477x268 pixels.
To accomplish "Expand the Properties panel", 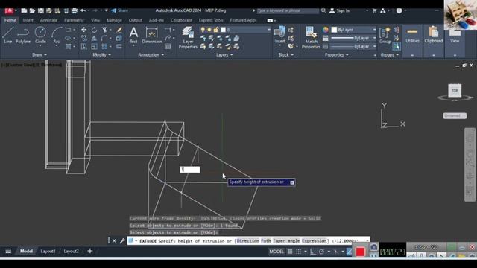I will [336, 55].
